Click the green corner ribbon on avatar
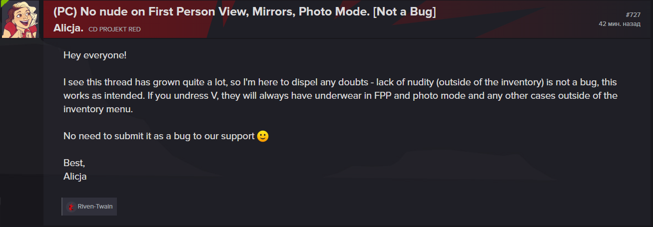The height and width of the screenshot is (227, 653). [x=4, y=2]
